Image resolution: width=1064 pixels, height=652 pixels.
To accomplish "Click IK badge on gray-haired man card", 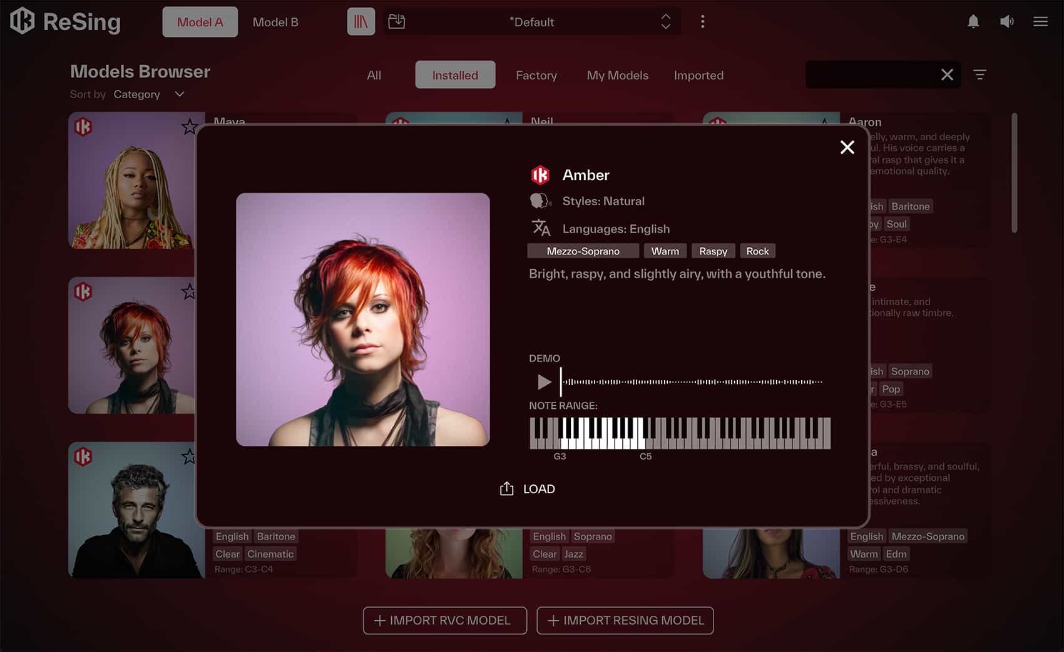I will 83,457.
